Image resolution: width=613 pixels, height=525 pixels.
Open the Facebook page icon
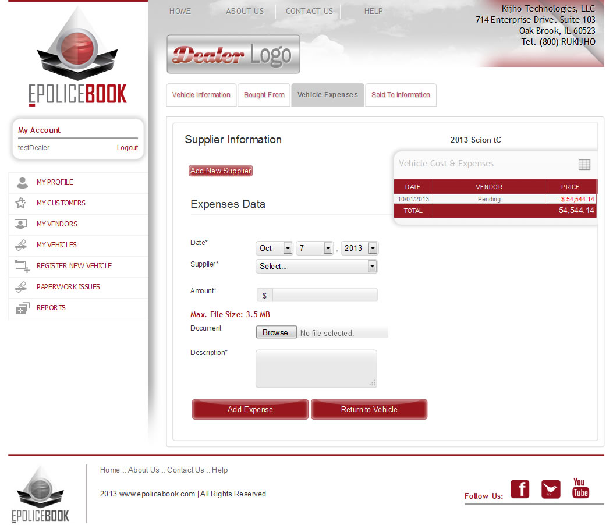tap(520, 489)
